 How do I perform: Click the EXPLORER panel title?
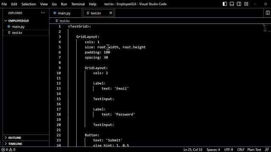click(x=15, y=13)
